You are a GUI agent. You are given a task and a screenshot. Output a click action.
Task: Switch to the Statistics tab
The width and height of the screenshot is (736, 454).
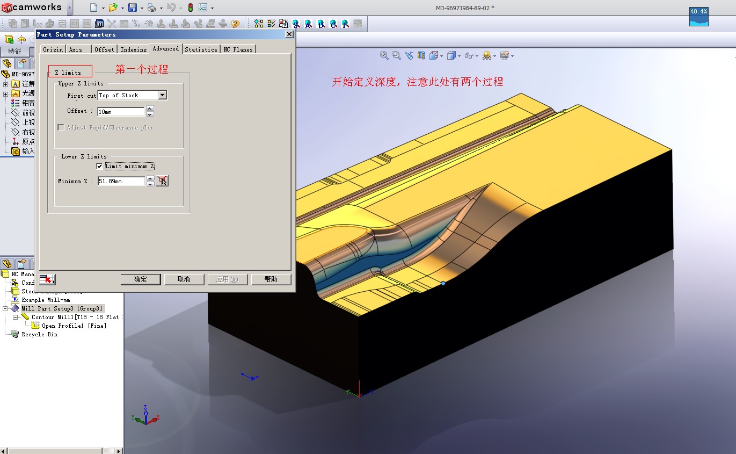(x=201, y=49)
